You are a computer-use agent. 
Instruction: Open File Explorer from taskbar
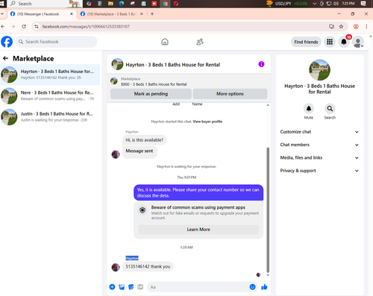(110, 4)
